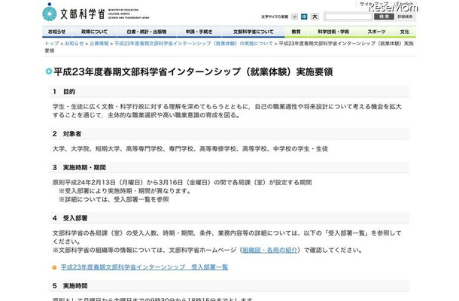459x301 pixels.
Task: Open the お知らせ navigation tab
Action: click(x=56, y=32)
